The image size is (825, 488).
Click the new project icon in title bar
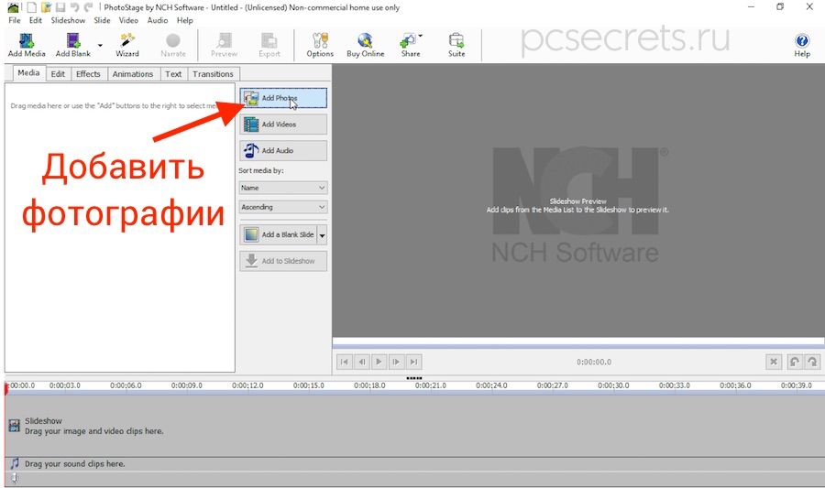tap(31, 7)
